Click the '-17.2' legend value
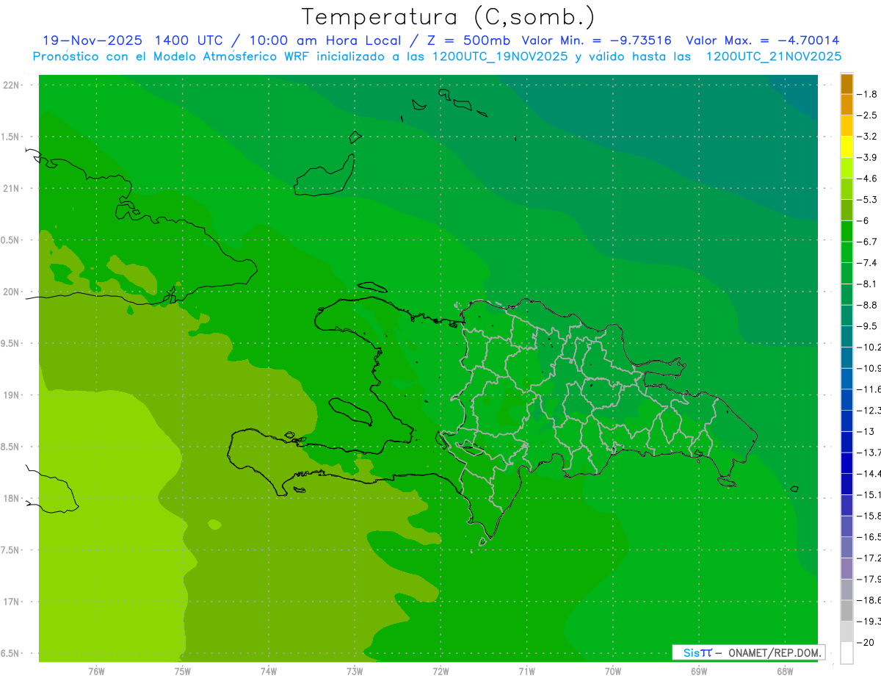The height and width of the screenshot is (681, 881). (x=869, y=558)
